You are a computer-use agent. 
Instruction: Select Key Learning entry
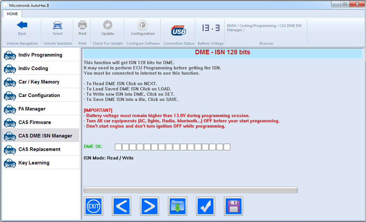click(x=41, y=162)
